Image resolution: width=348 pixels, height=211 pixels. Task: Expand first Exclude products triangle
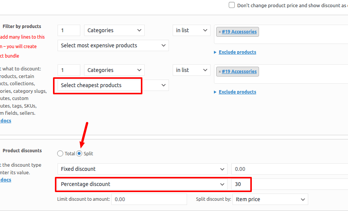[215, 52]
